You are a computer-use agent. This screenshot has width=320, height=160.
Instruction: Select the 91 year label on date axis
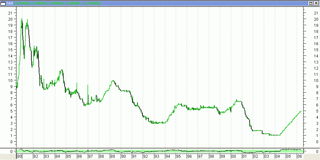click(135, 156)
